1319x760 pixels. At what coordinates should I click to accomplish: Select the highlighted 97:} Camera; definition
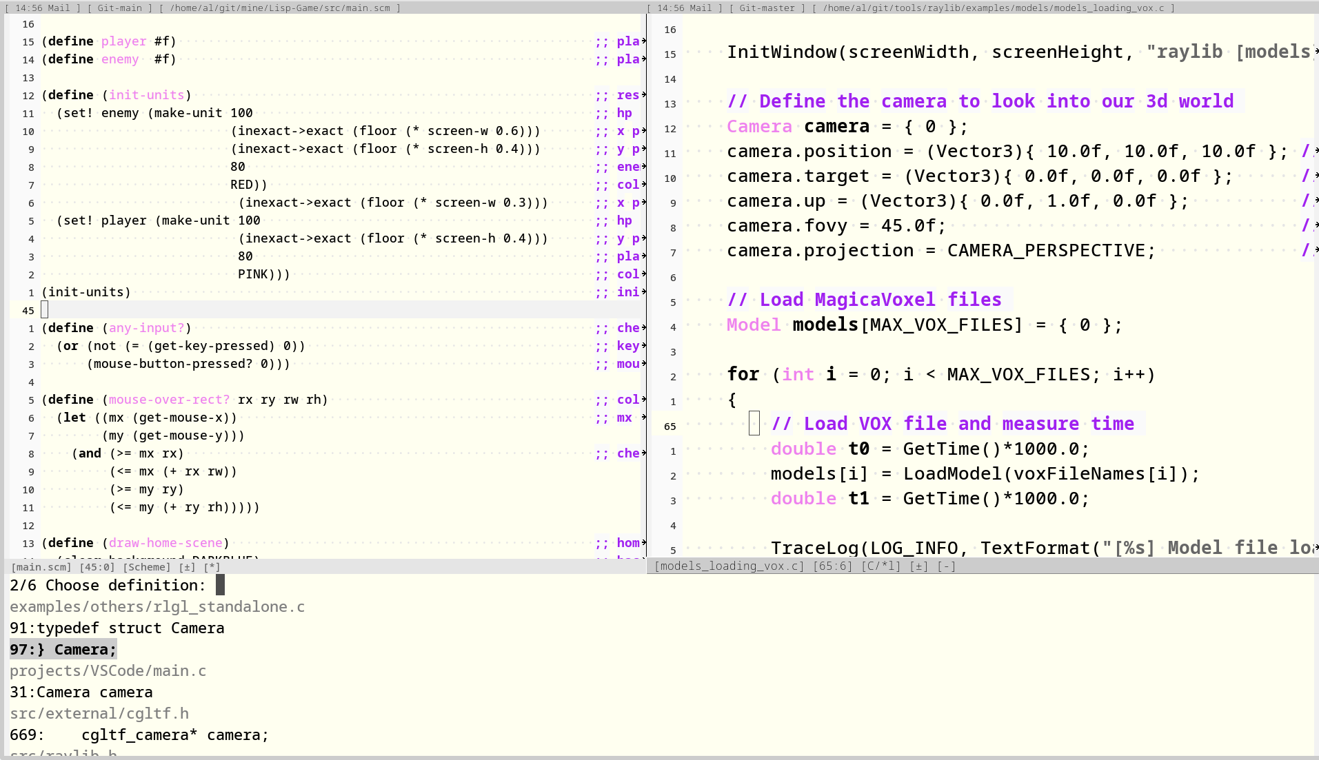point(63,649)
